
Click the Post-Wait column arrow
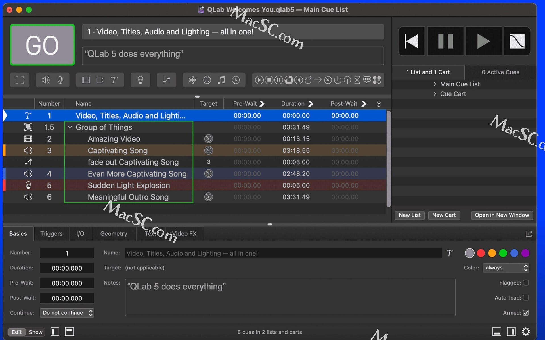364,104
